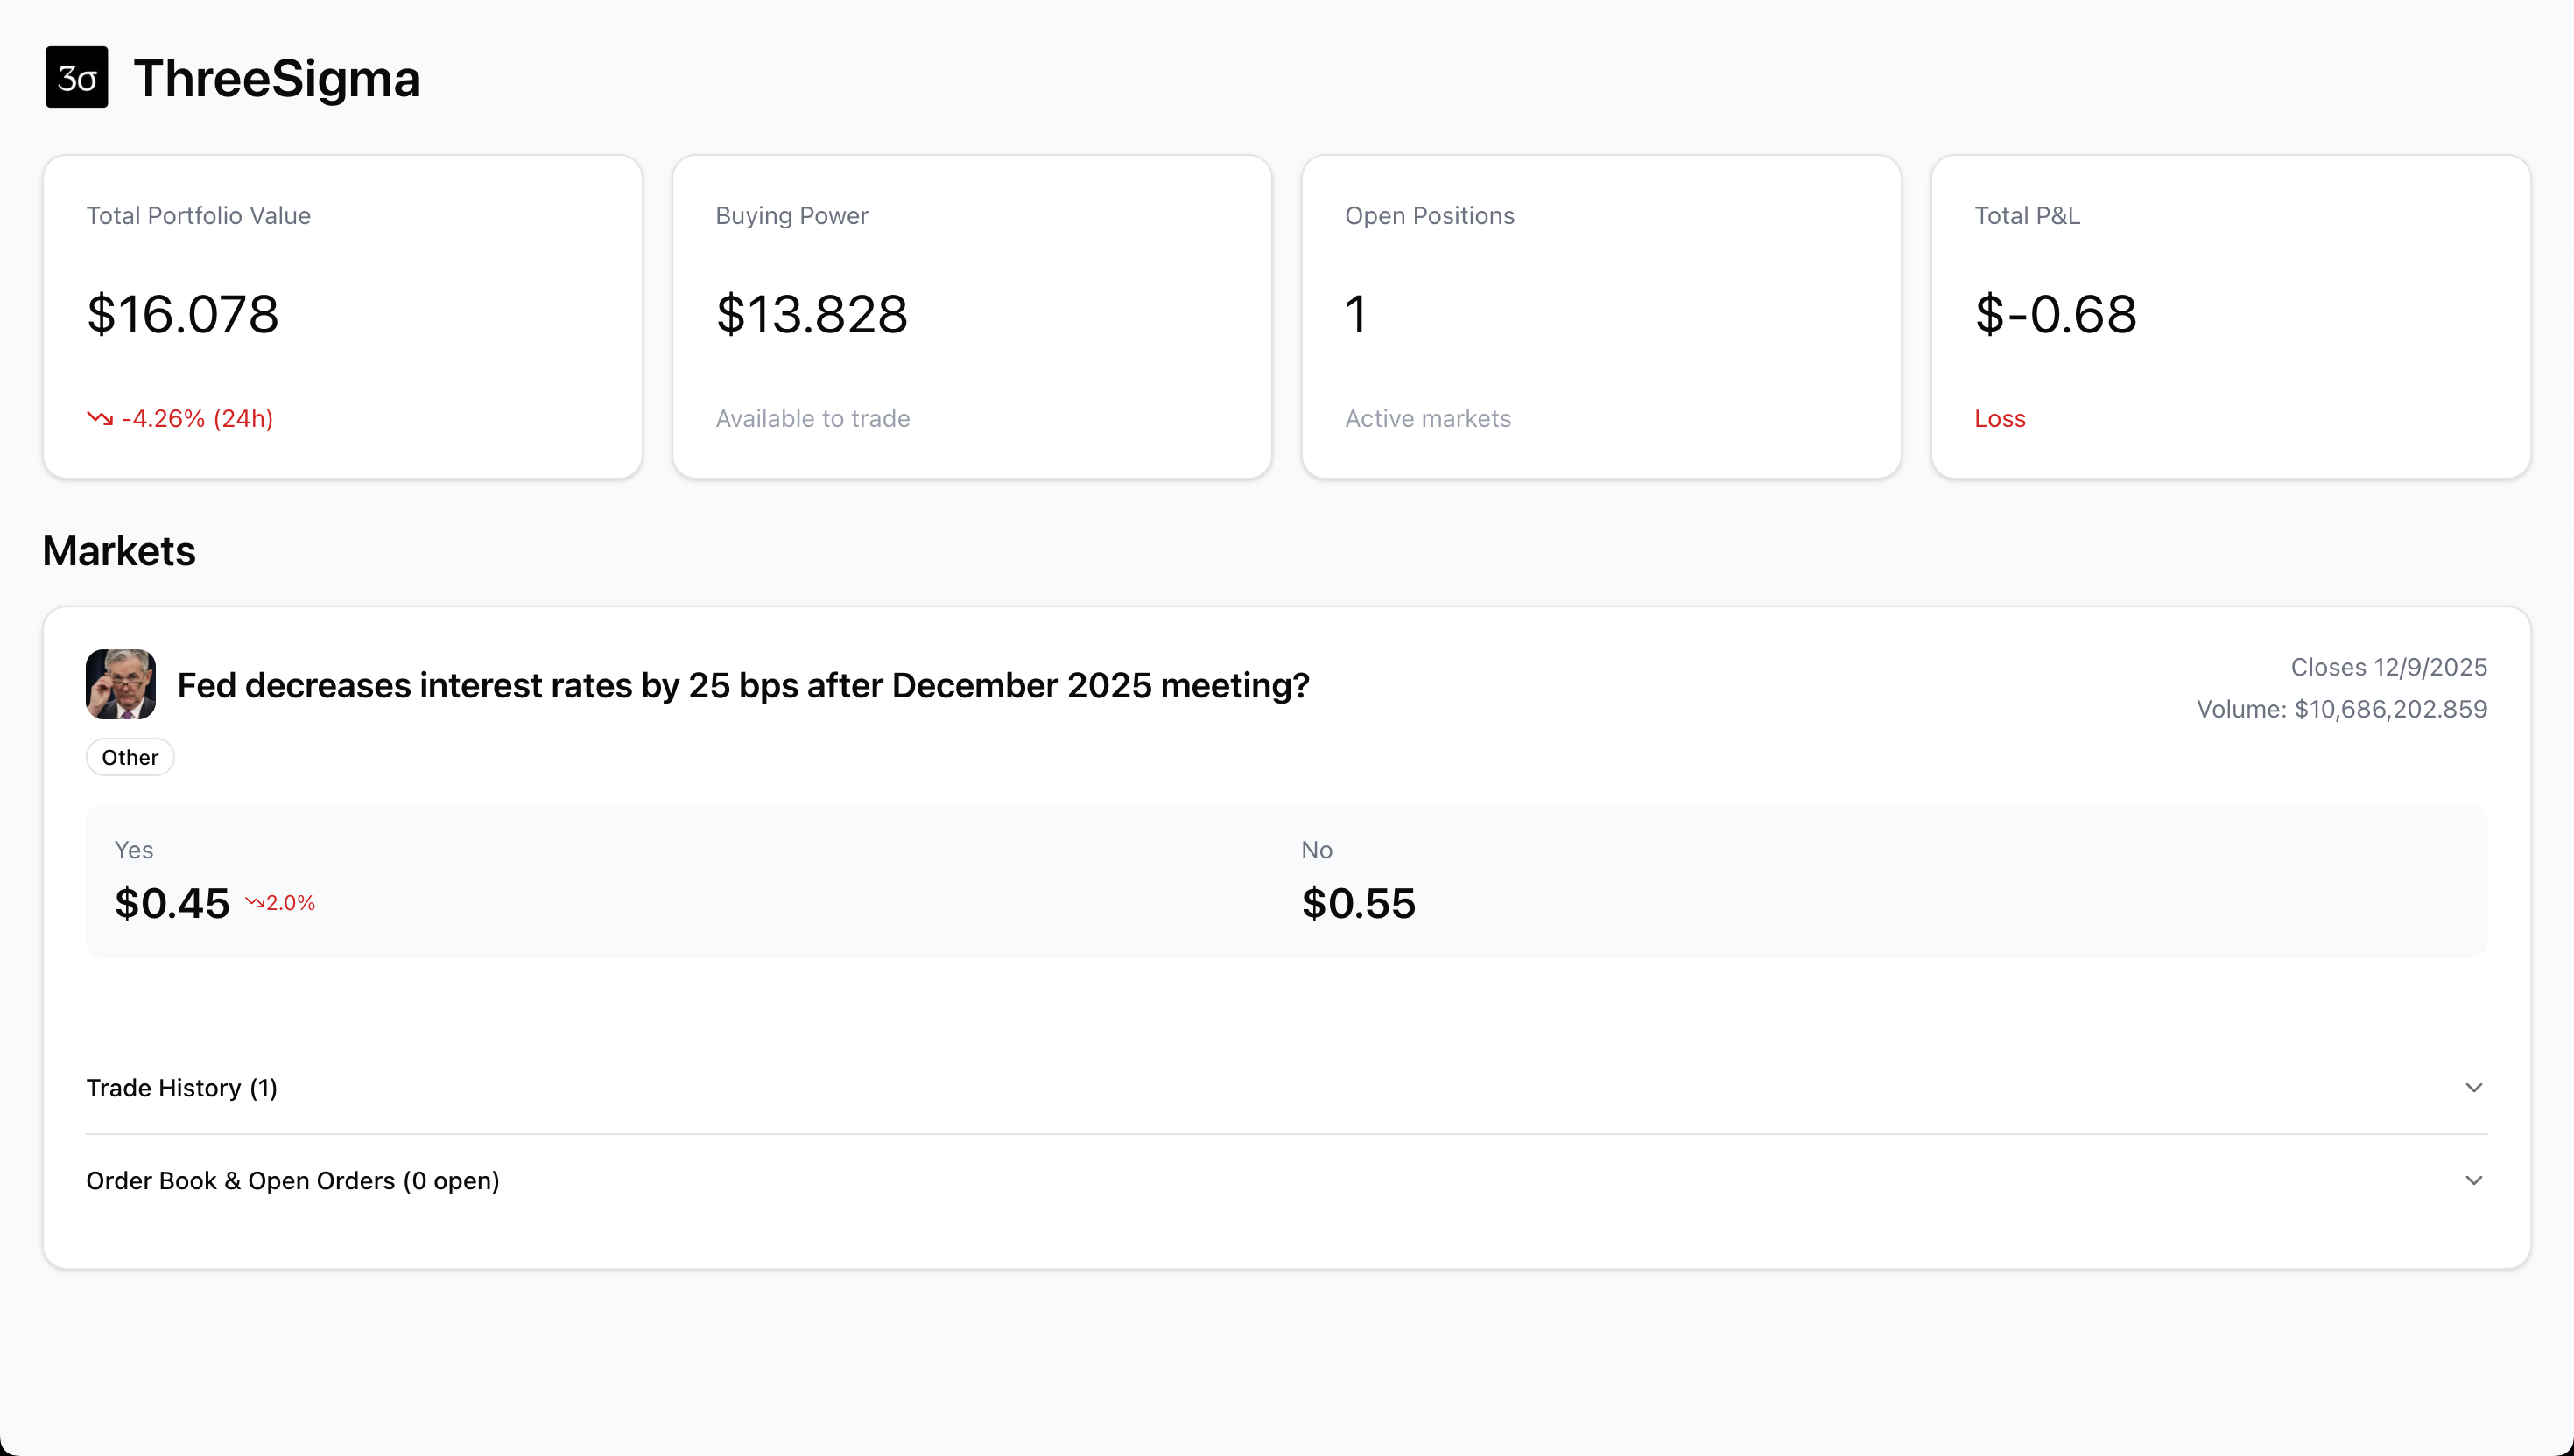Click the Other category tag
This screenshot has height=1456, width=2574.
tap(130, 757)
